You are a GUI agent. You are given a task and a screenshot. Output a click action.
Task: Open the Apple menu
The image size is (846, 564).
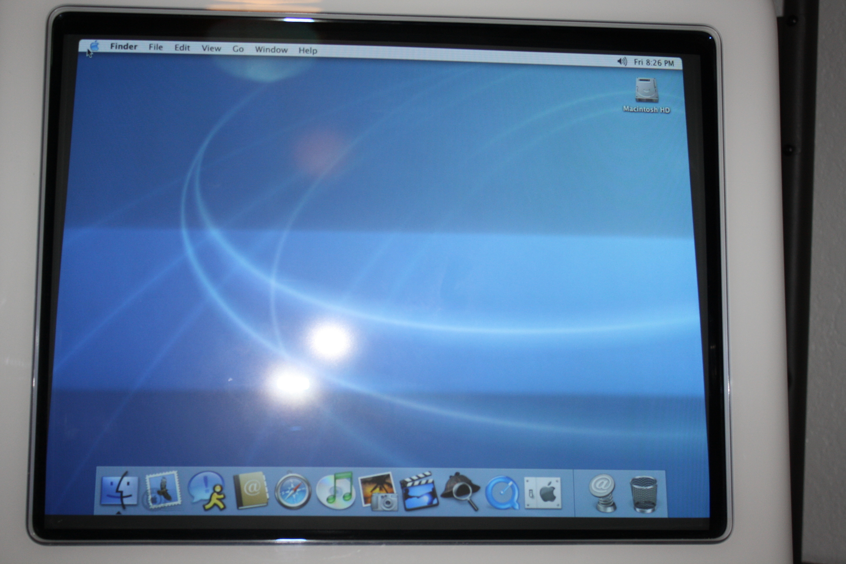click(x=94, y=45)
